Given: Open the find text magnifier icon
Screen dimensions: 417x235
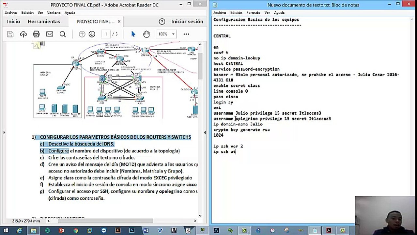Looking at the screenshot, I should click(63, 34).
